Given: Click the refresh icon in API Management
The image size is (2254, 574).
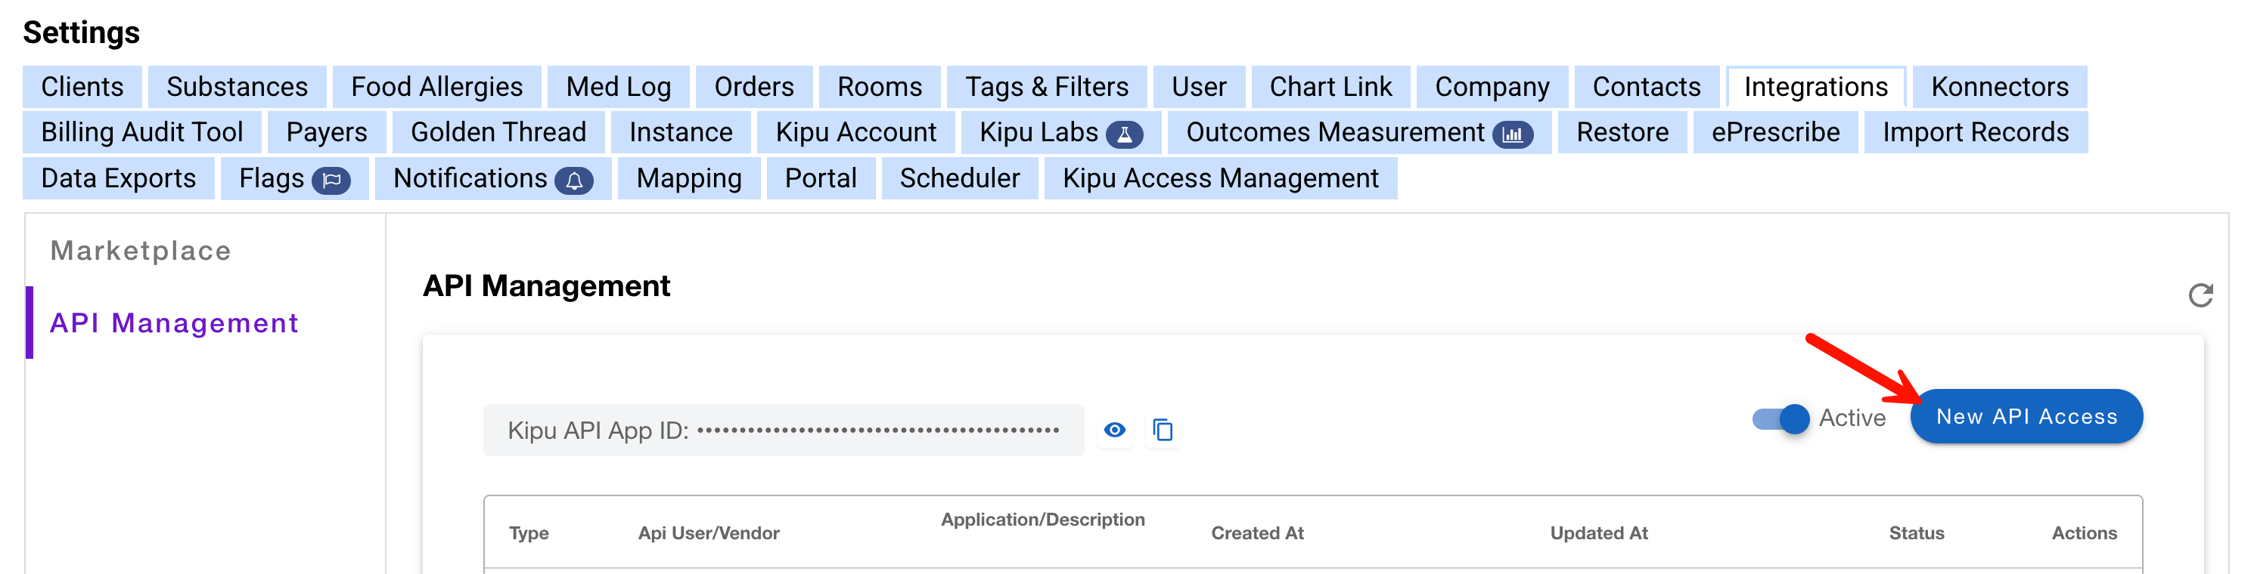Looking at the screenshot, I should (x=2200, y=295).
